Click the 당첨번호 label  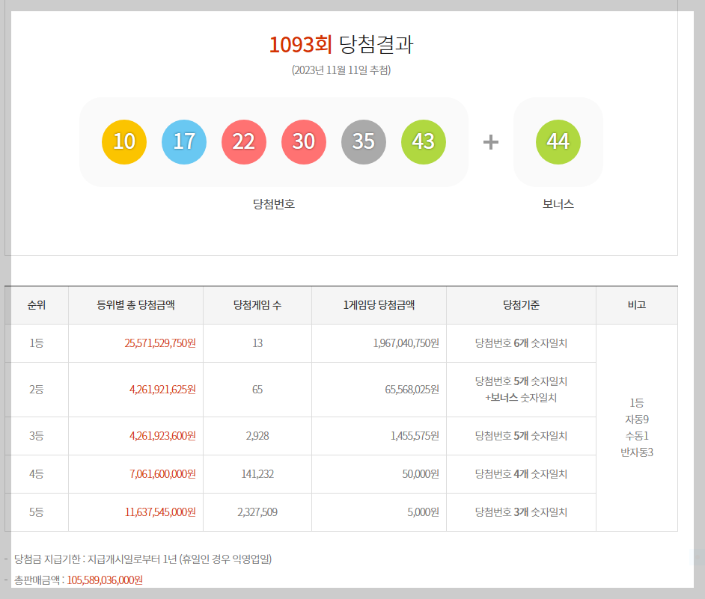(x=274, y=204)
